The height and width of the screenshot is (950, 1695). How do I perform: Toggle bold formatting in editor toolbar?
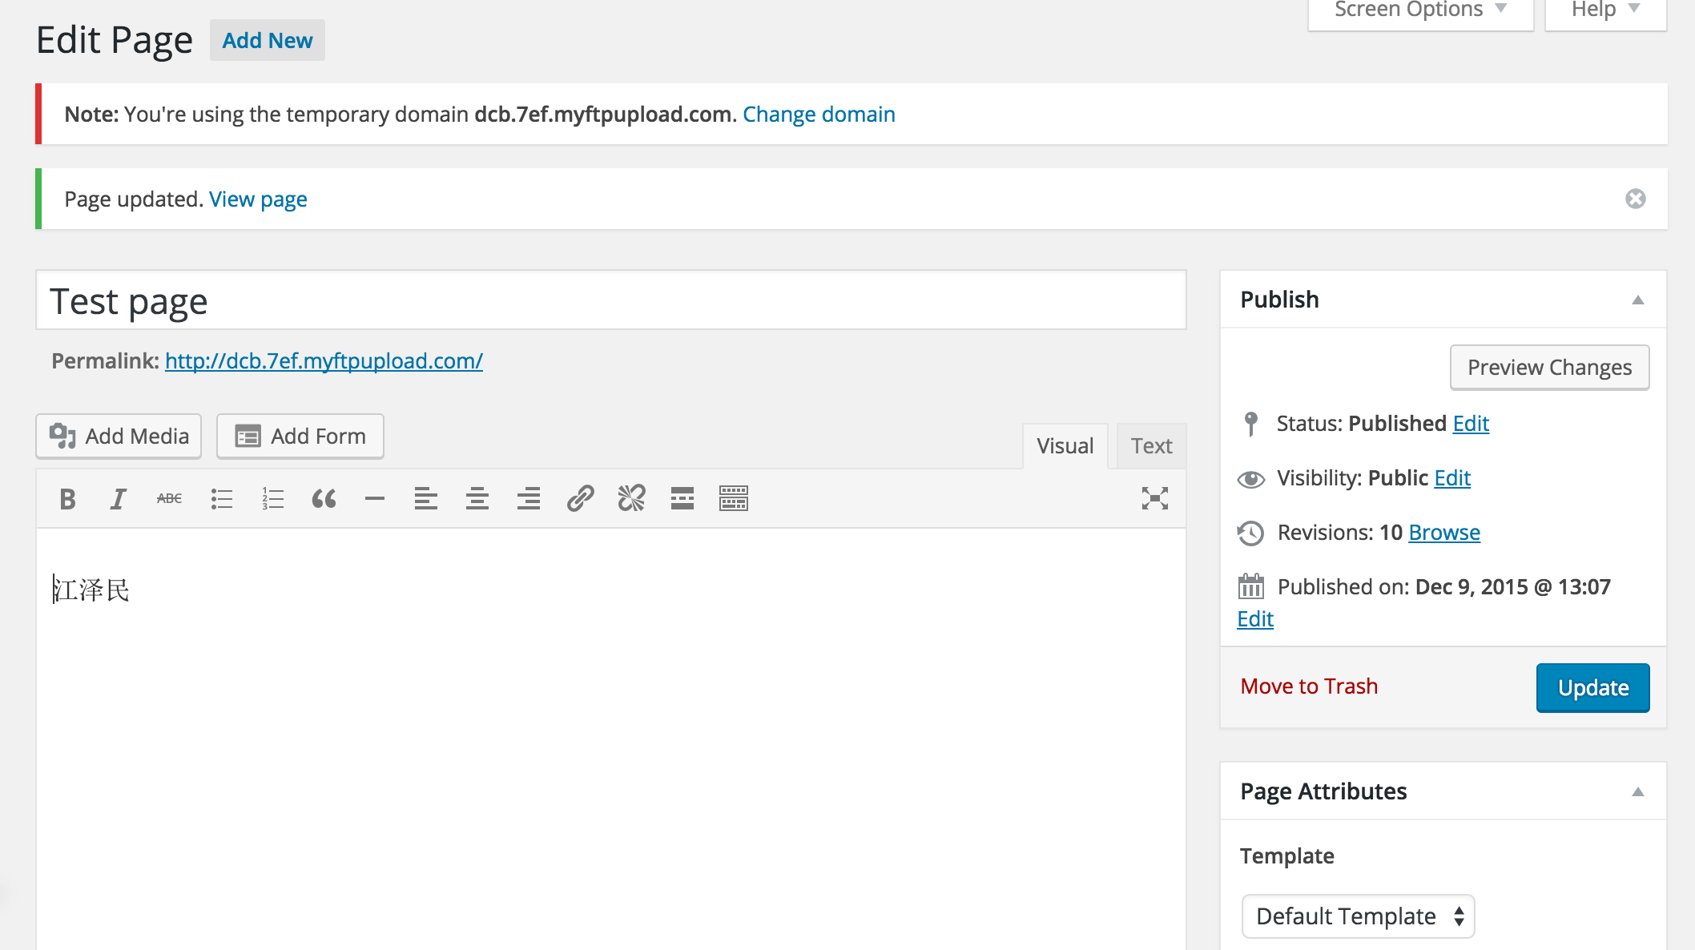[67, 499]
